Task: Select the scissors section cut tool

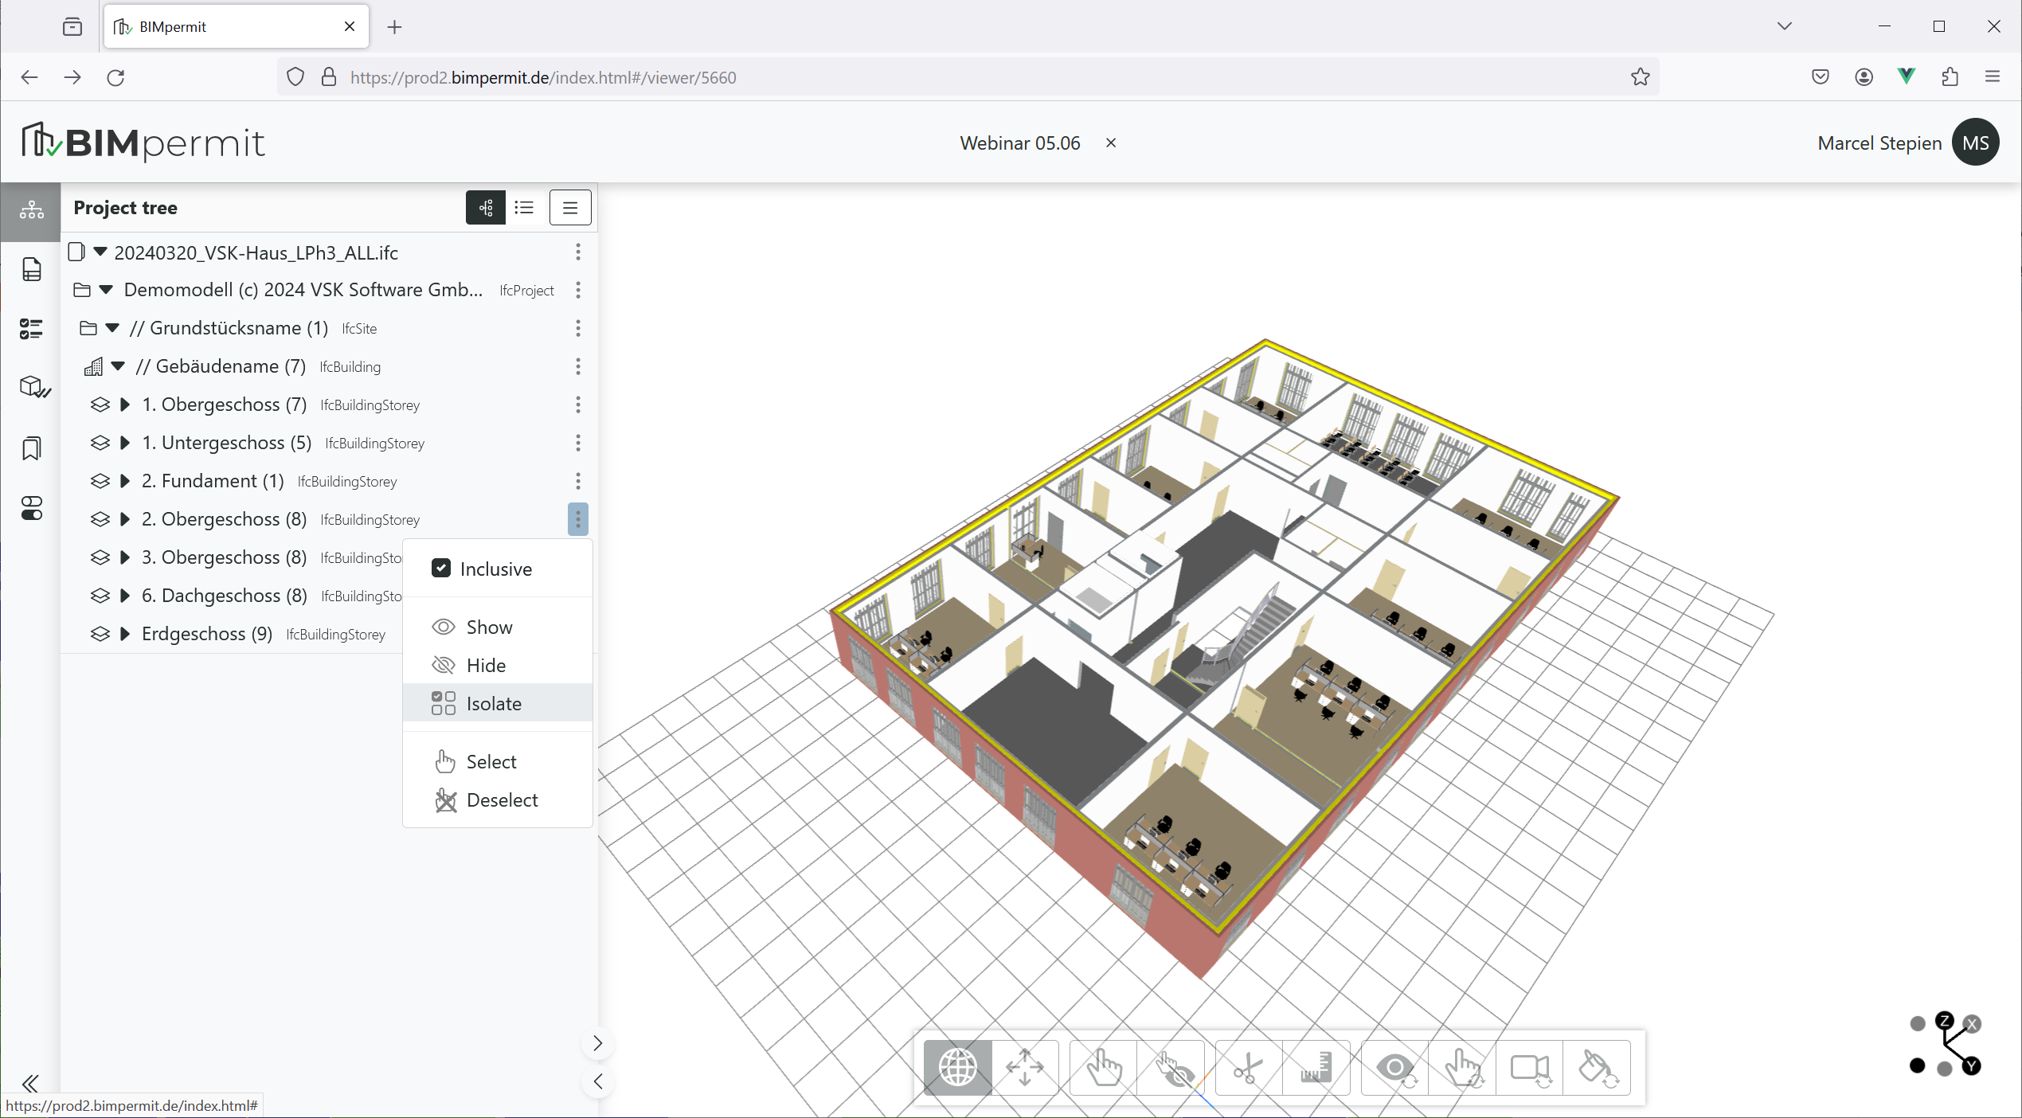Action: (x=1249, y=1068)
